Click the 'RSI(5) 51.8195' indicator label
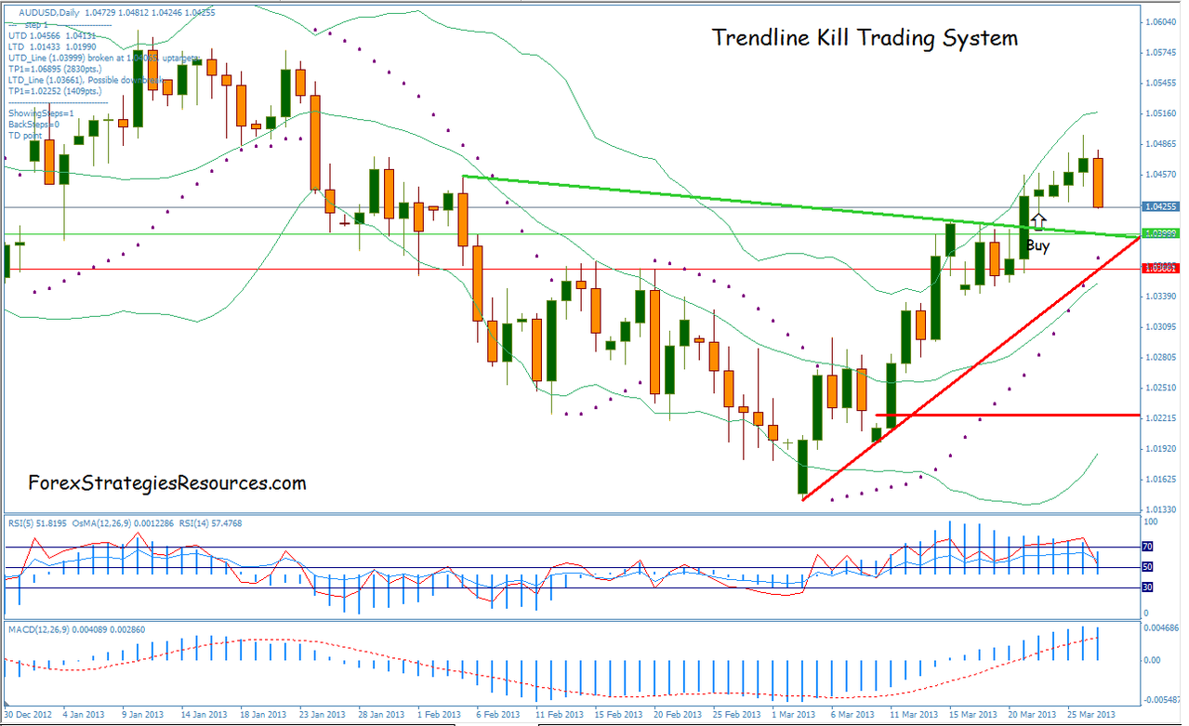Screen dimensions: 1189x726 pos(37,523)
